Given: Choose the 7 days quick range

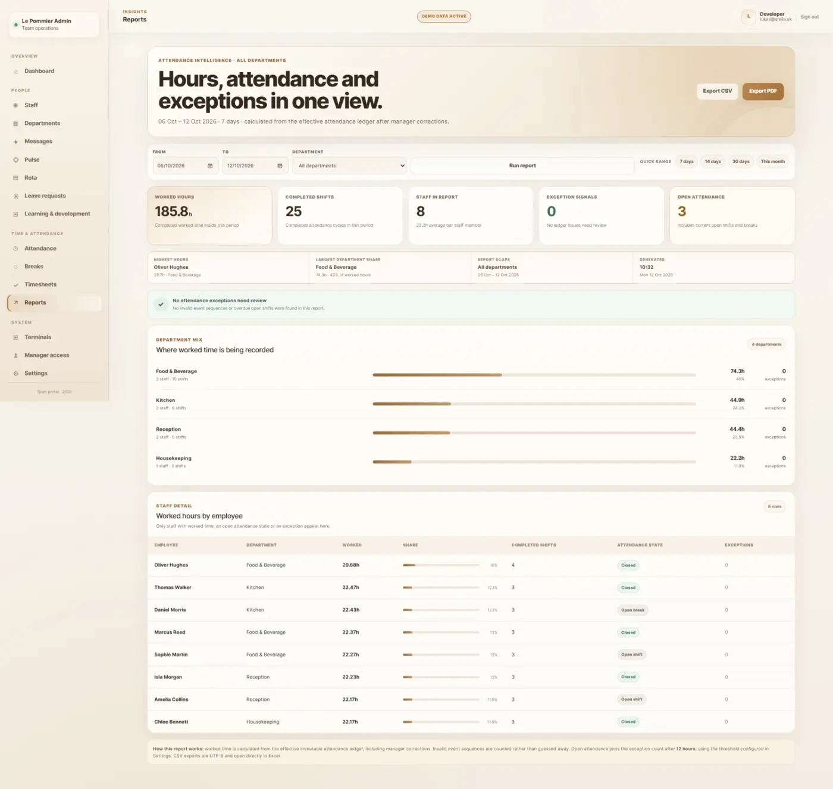Looking at the screenshot, I should 687,162.
